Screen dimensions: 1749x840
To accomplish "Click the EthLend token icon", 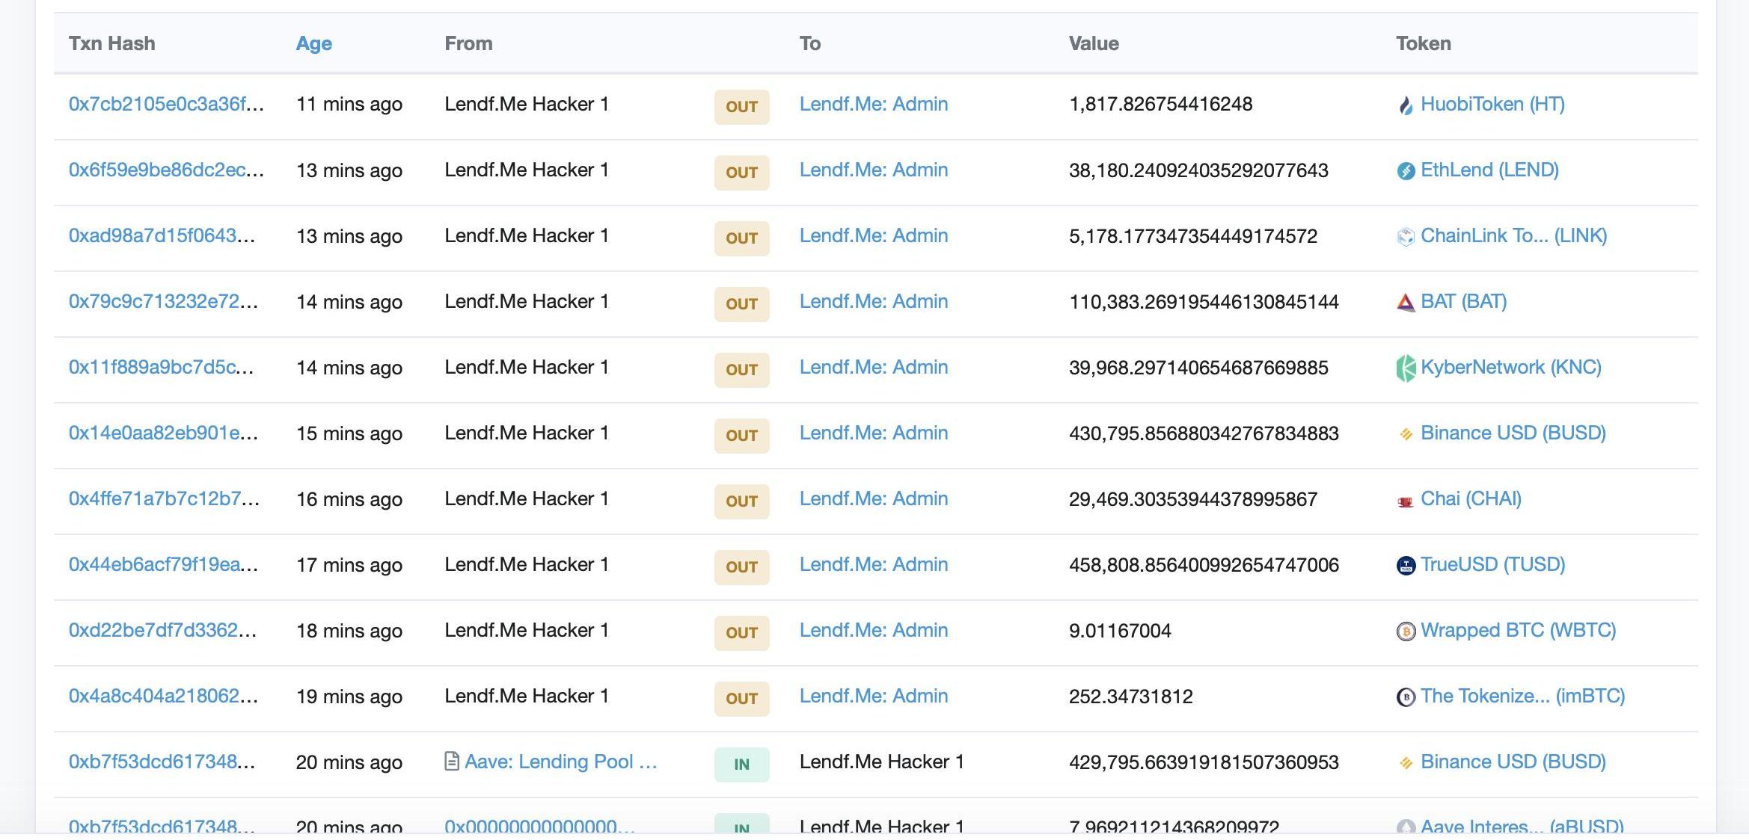I will coord(1406,171).
